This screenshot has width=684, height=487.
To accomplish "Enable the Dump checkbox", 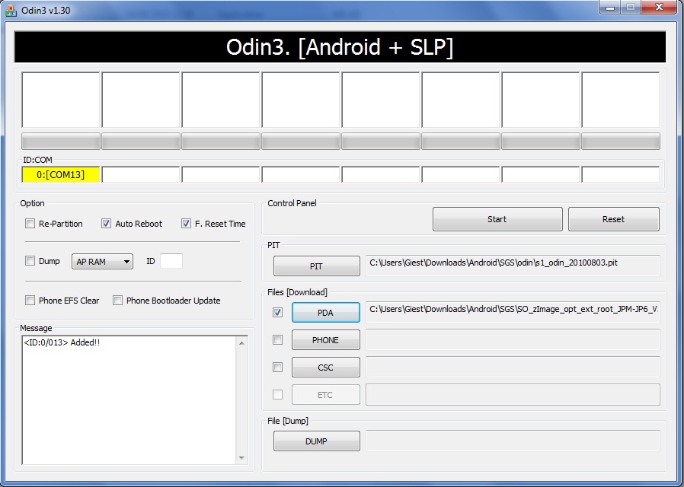I will point(30,261).
